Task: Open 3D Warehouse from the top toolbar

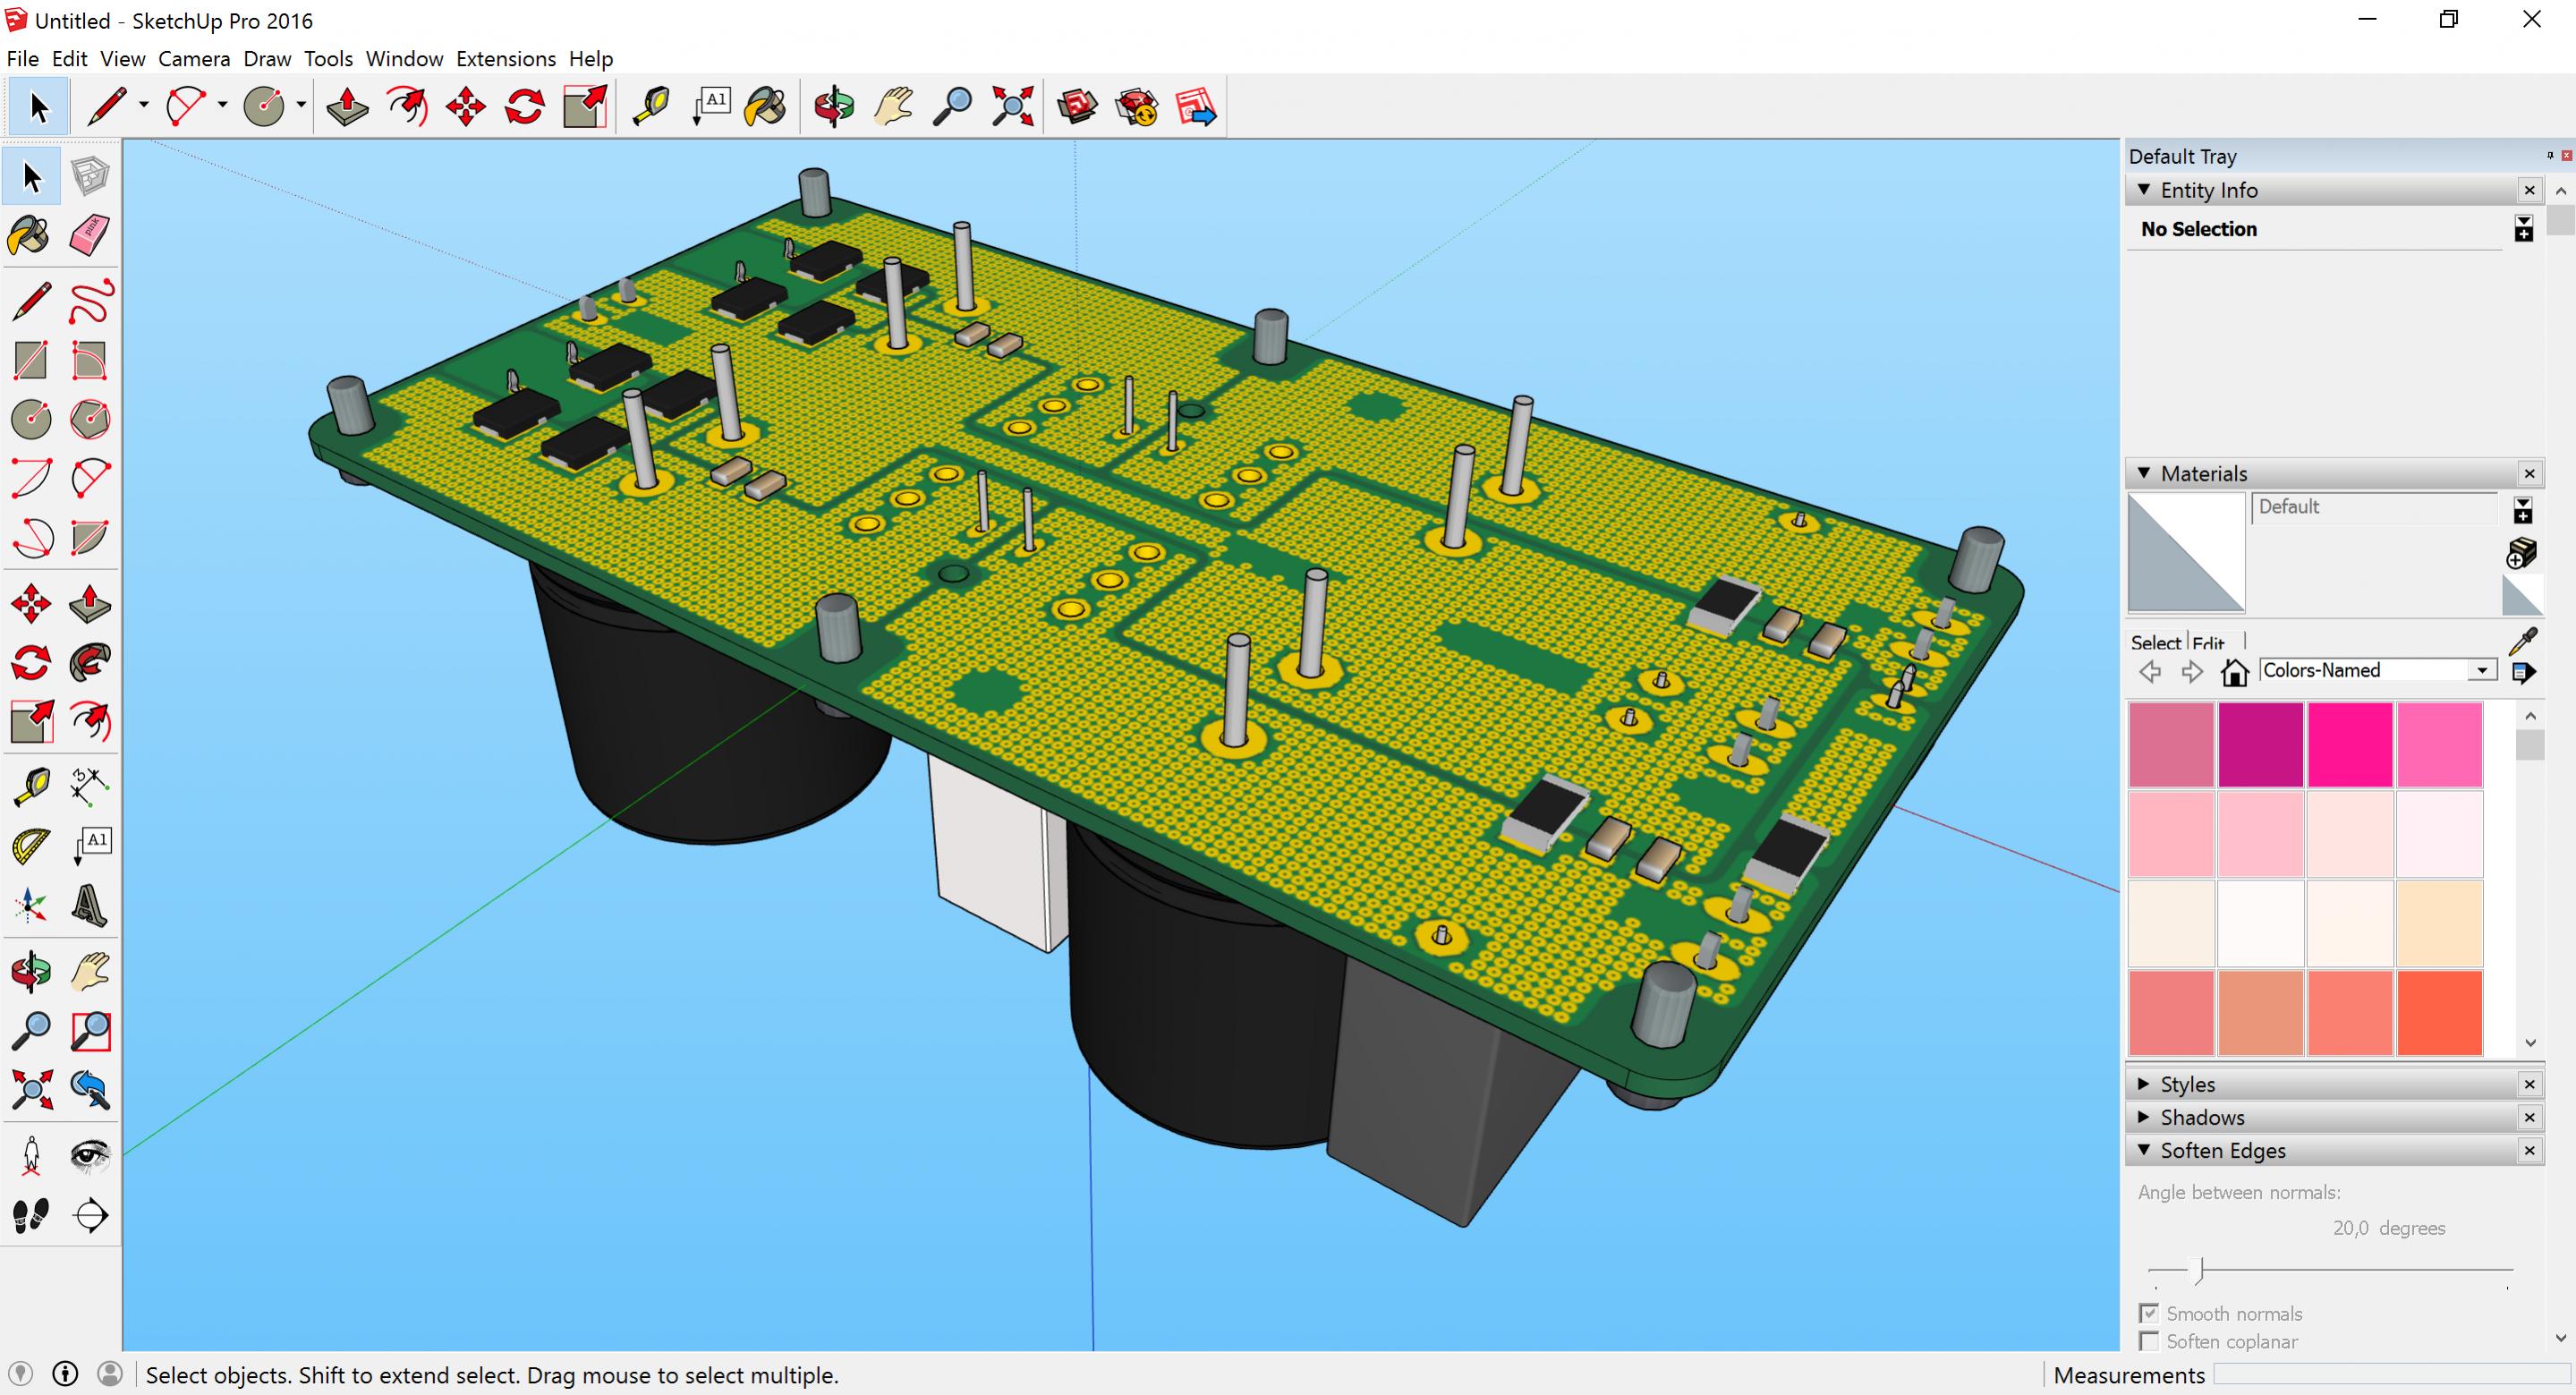Action: coord(1077,106)
